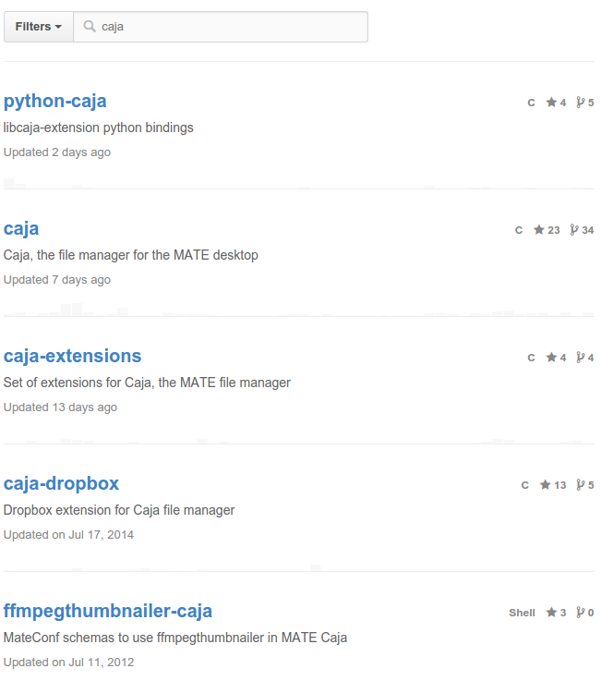The height and width of the screenshot is (681, 601).
Task: Click the star icon for python-caja
Action: pos(551,102)
